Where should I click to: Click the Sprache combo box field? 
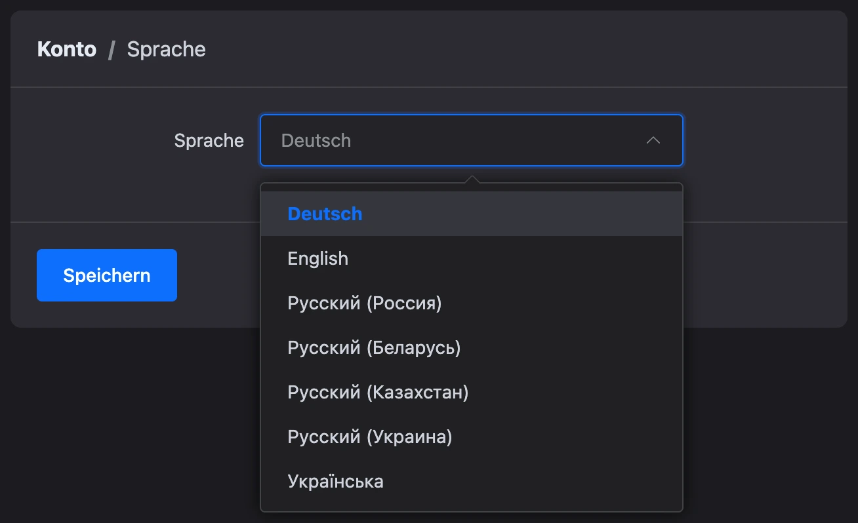pos(471,140)
